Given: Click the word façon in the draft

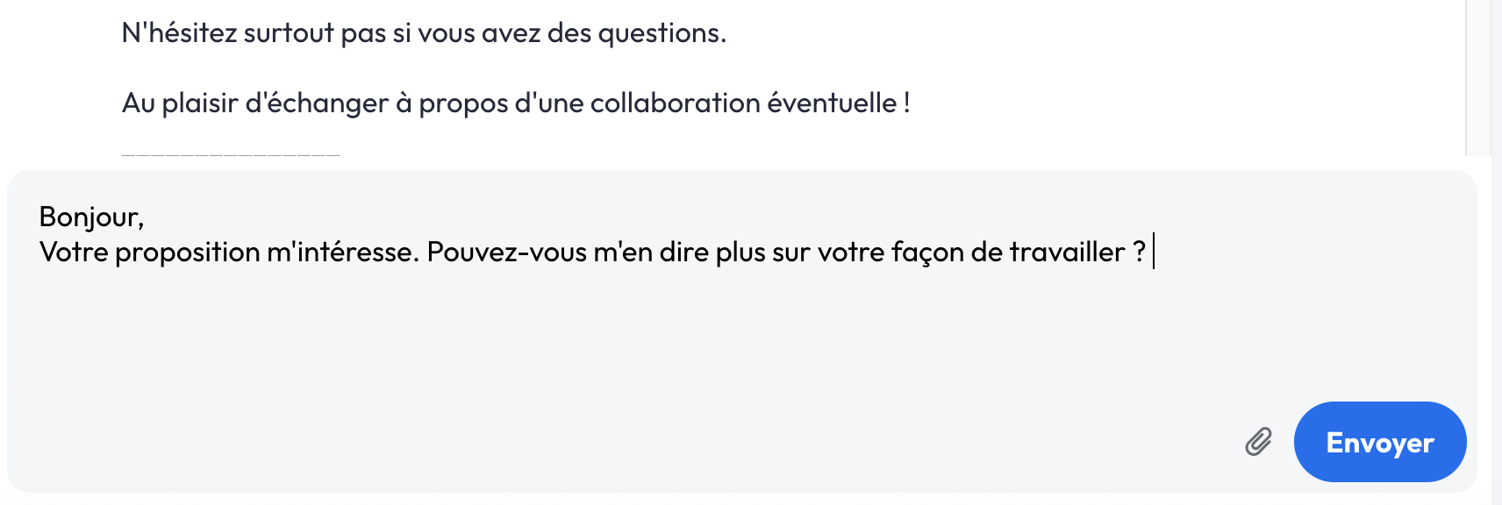Looking at the screenshot, I should coord(927,252).
